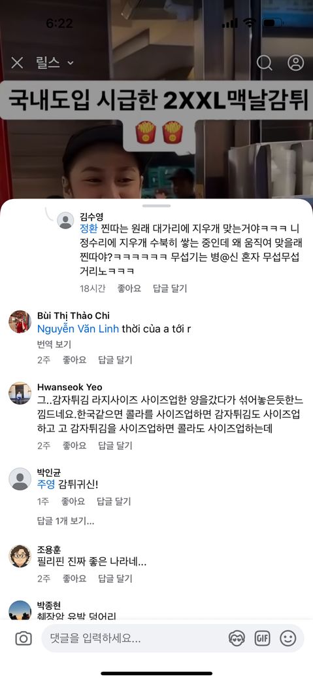Open the avatar sticker icon in comment bar
Screen dimensions: 313x681
coord(237,638)
